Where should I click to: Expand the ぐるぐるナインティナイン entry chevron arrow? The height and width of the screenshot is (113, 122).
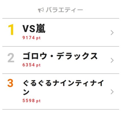pos(112,92)
